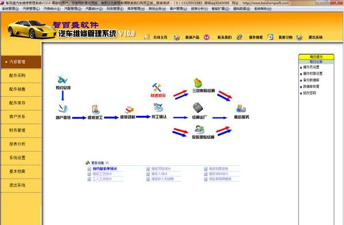Open the 维修工艺统计 report link
Image resolution: width=344 pixels, height=225 pixels.
(x=102, y=174)
